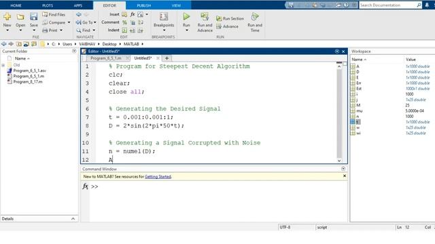Open the Program_6_5_1.m editor tab
Viewport: 435px width, 244px height.
coord(106,58)
